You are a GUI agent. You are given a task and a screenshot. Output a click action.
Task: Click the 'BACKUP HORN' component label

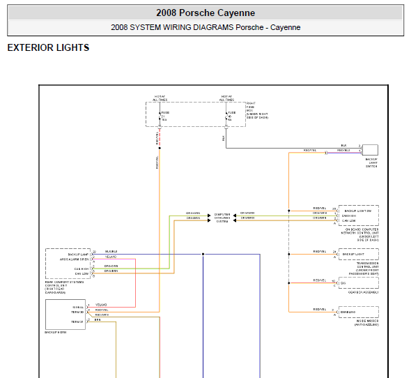point(56,333)
